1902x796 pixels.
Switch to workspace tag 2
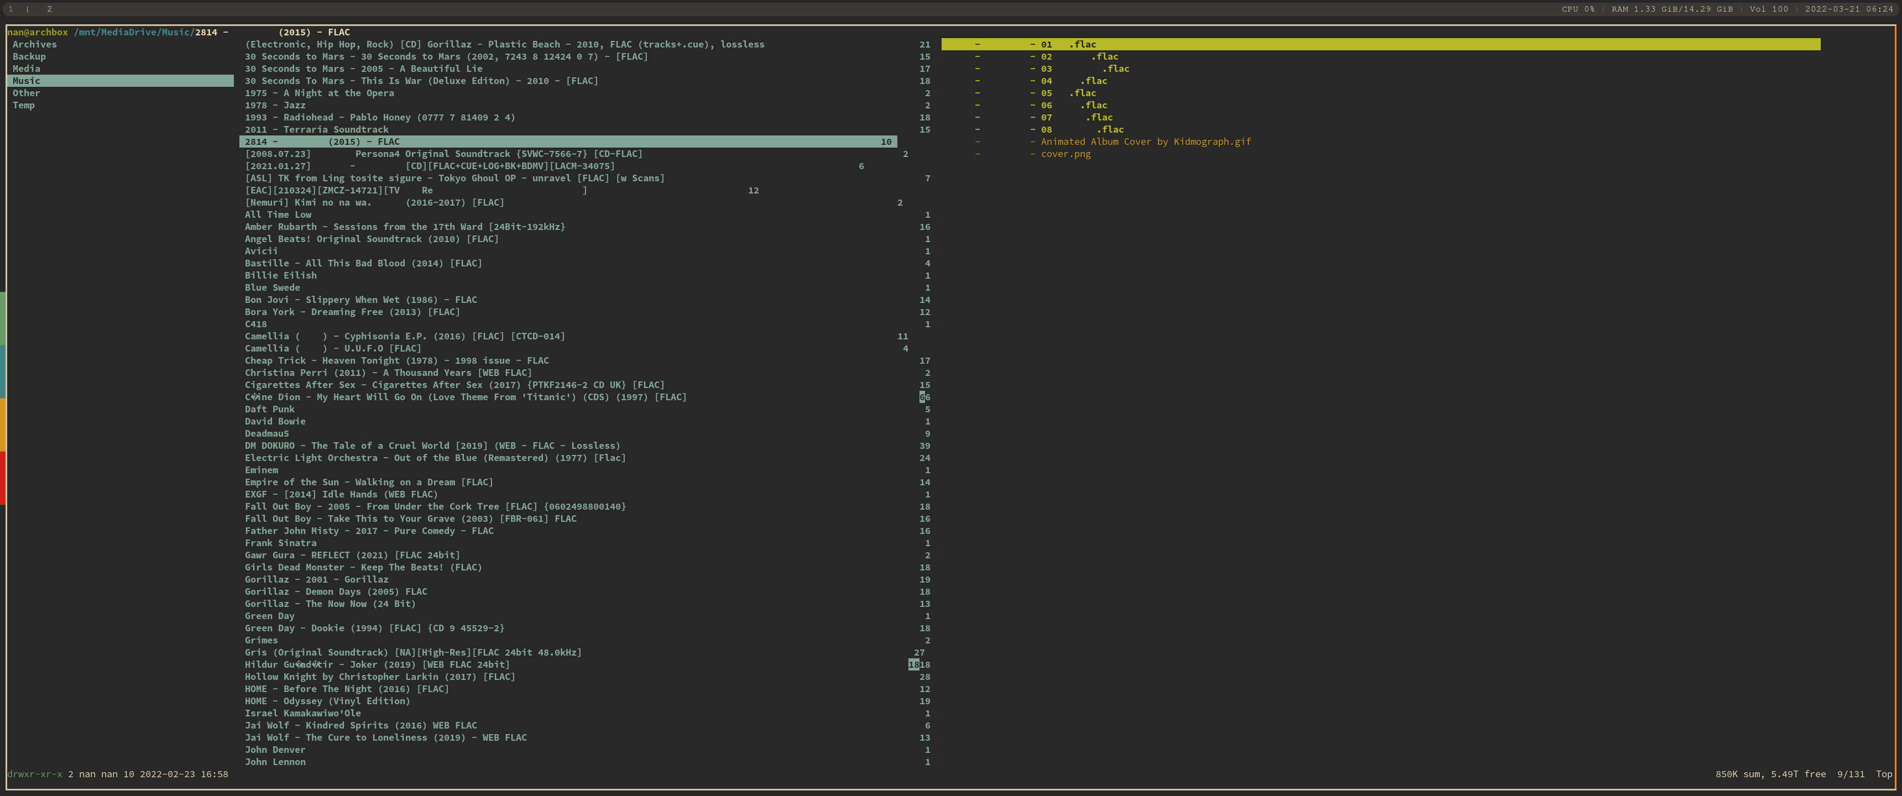pyautogui.click(x=49, y=9)
